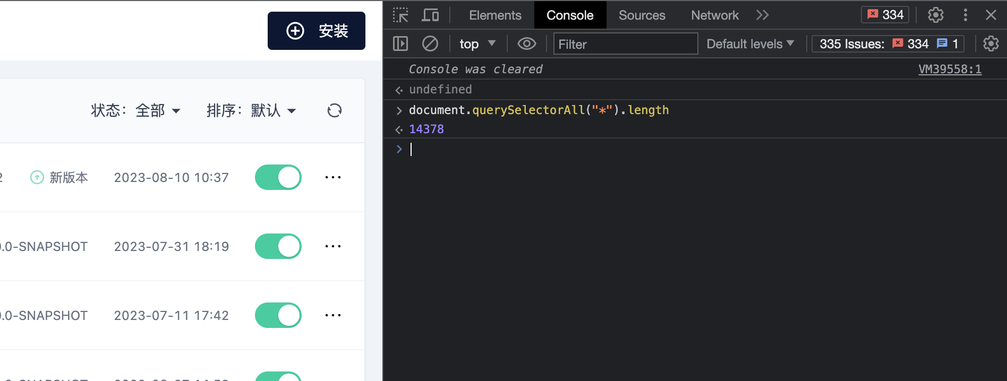Switch to the Elements tab
The image size is (1007, 381).
[495, 15]
